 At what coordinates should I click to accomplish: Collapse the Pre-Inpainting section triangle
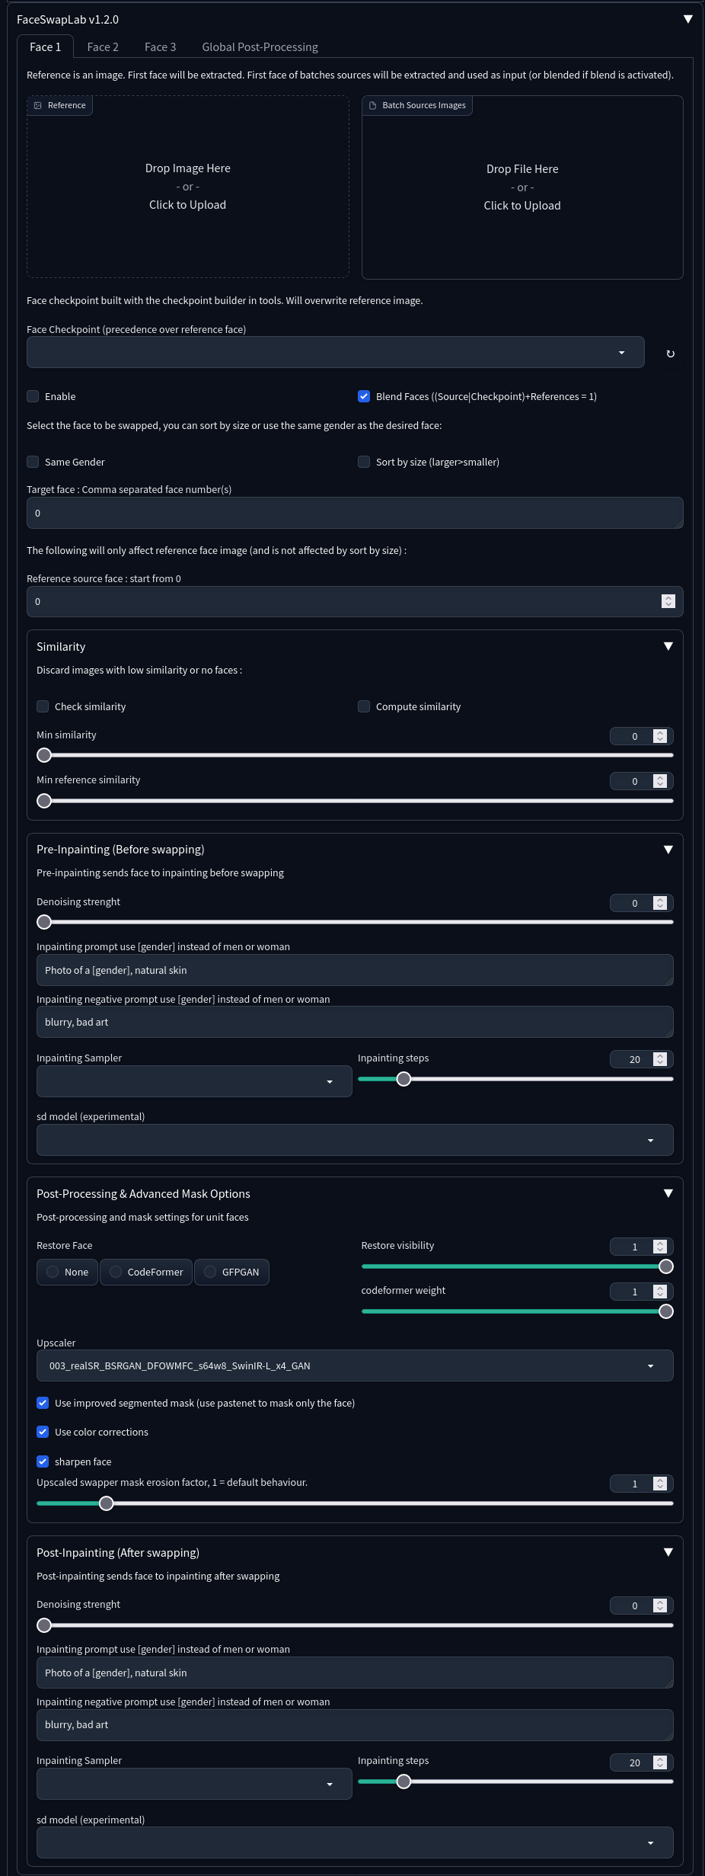668,850
